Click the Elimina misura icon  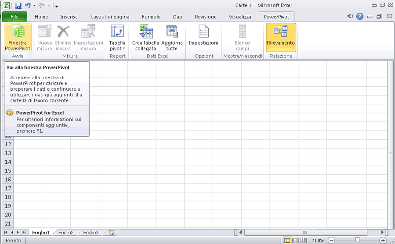tap(63, 37)
